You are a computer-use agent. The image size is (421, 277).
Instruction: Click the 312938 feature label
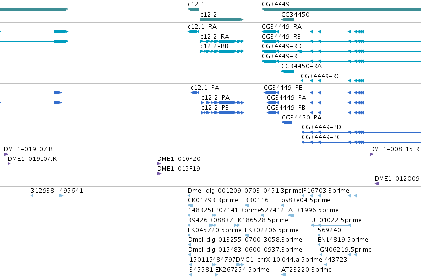coord(43,191)
